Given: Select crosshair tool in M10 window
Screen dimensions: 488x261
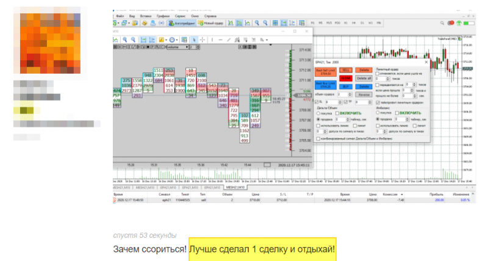Looking at the screenshot, I should click(203, 40).
